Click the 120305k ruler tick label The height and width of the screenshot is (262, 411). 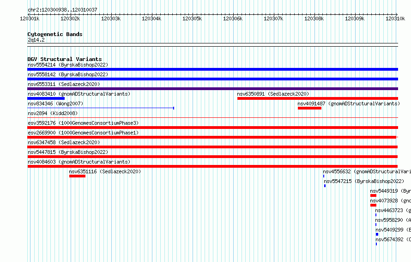point(192,18)
